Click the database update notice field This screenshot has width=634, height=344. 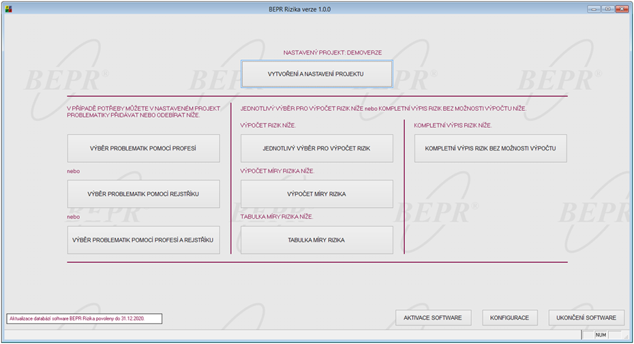coord(84,319)
